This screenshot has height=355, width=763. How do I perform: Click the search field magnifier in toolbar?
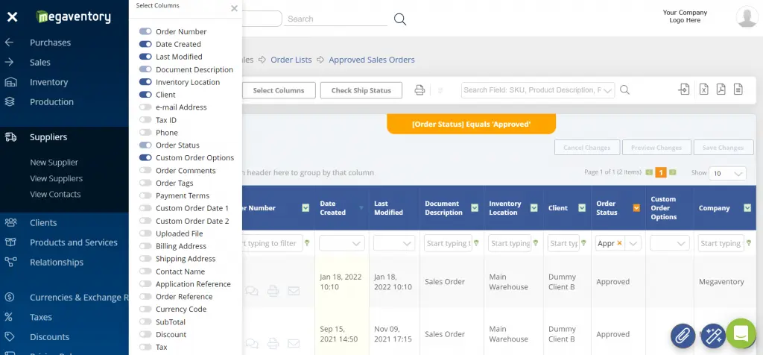pyautogui.click(x=625, y=90)
